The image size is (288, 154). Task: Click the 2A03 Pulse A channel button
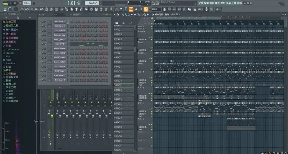(60, 22)
